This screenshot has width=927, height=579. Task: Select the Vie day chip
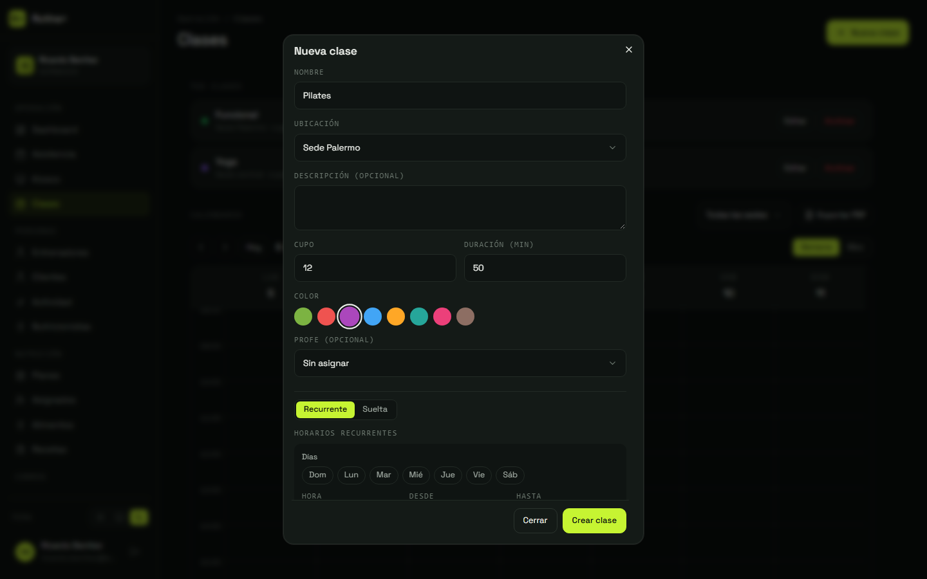[479, 475]
